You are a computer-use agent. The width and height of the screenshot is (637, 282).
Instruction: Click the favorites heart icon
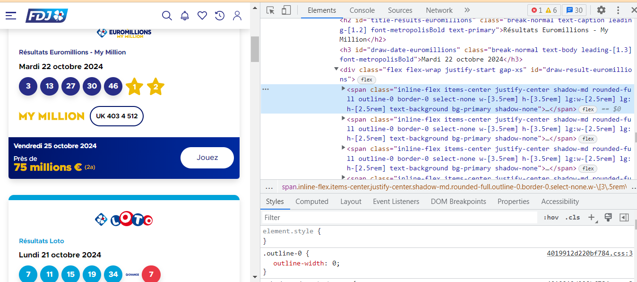tap(202, 16)
